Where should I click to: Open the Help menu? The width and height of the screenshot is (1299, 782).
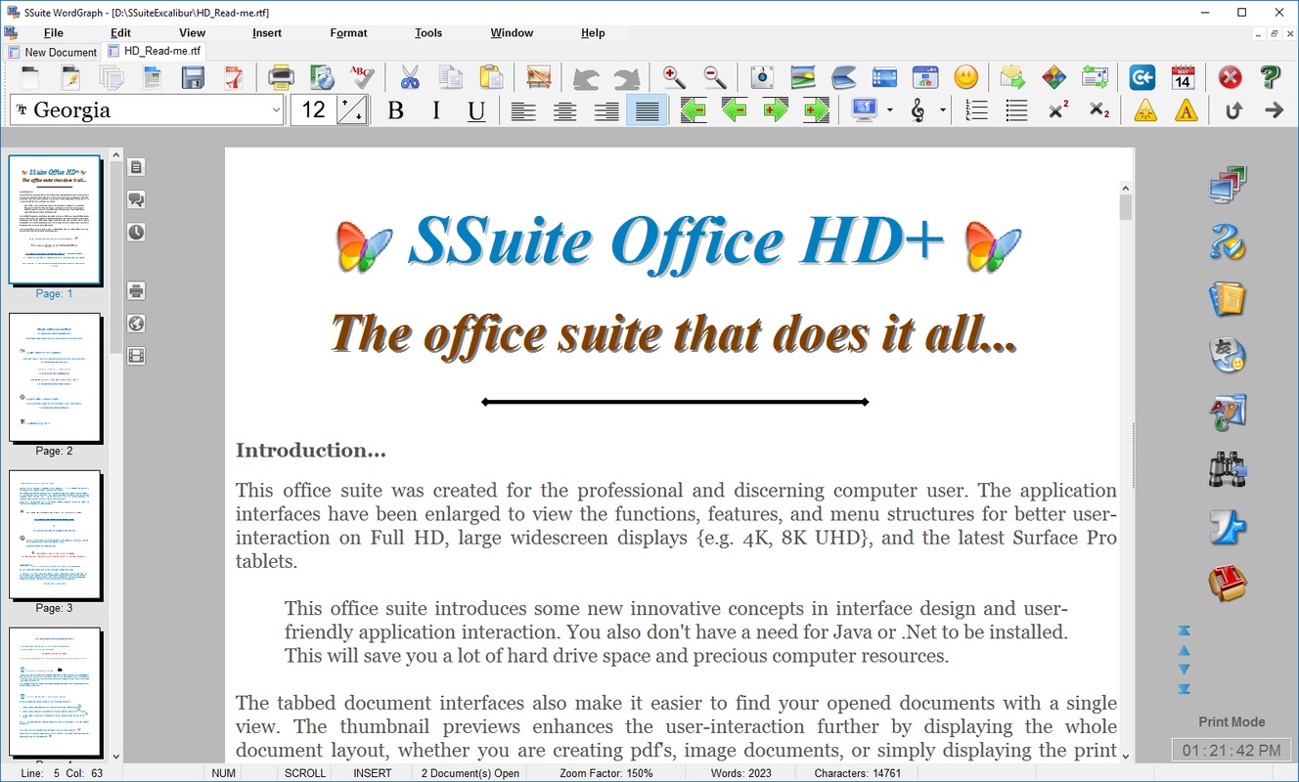click(x=593, y=33)
